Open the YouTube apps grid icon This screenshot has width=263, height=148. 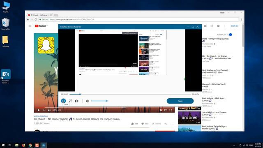click(212, 26)
